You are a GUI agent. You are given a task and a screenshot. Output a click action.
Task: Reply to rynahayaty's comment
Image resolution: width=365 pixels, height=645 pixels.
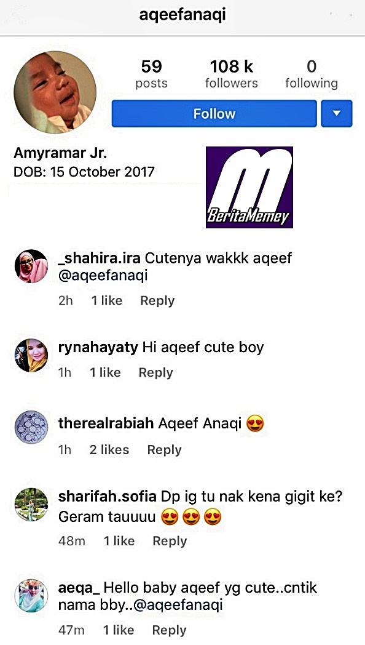point(155,373)
